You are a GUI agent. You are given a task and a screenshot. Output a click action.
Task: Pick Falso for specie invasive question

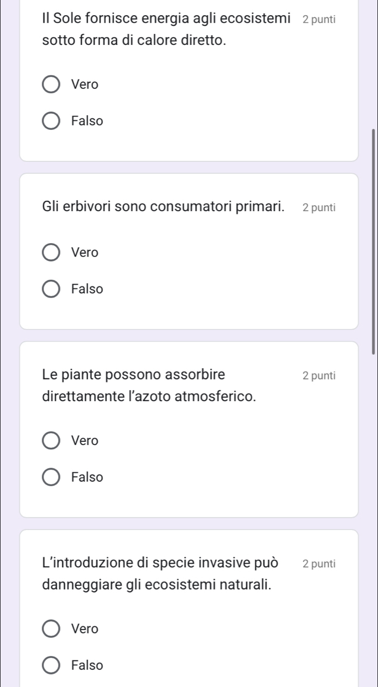[x=51, y=665]
